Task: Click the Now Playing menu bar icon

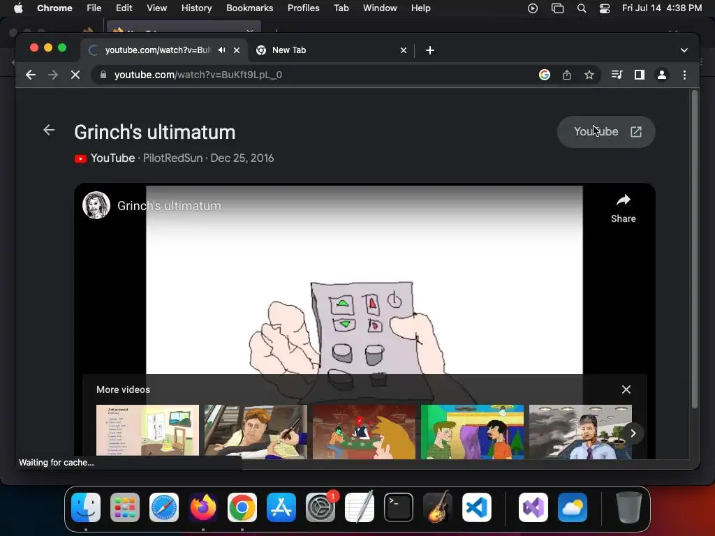Action: click(533, 8)
